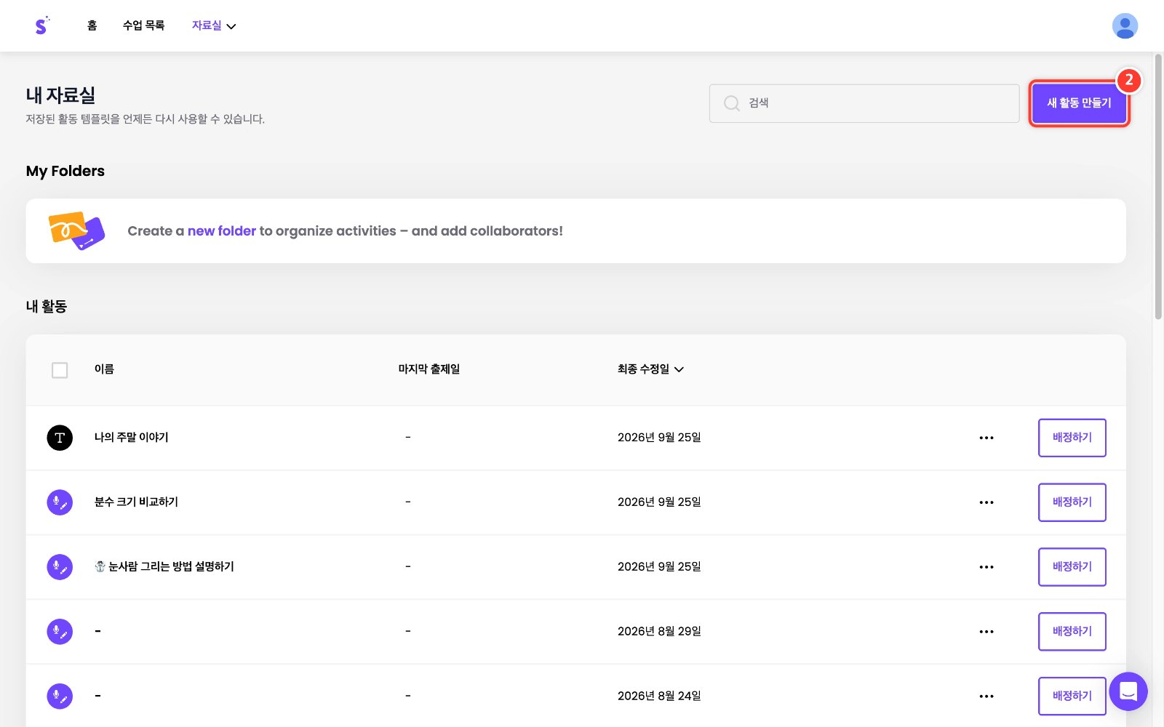
Task: Click 배정하기 for 눈사람 그리는 방법 설명하기
Action: click(x=1072, y=567)
